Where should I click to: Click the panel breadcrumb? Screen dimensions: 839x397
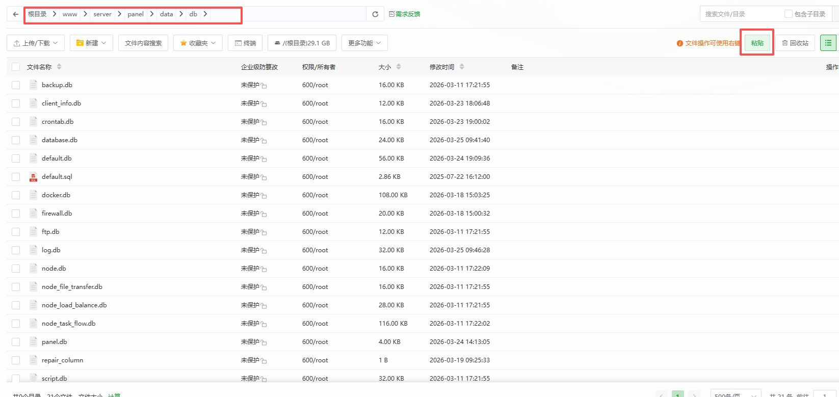[x=136, y=14]
